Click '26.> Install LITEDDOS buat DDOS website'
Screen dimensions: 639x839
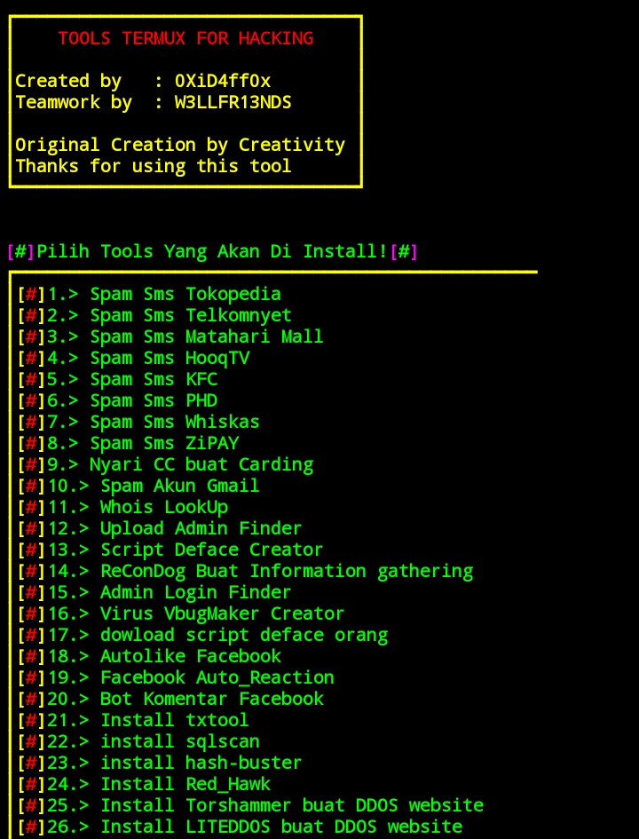click(x=241, y=827)
